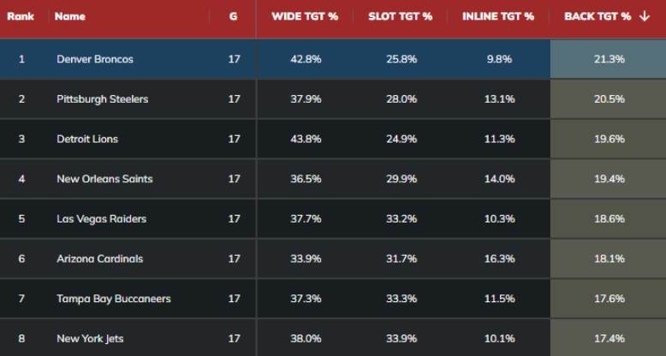Open the New York Jets link
This screenshot has width=666, height=356.
90,339
